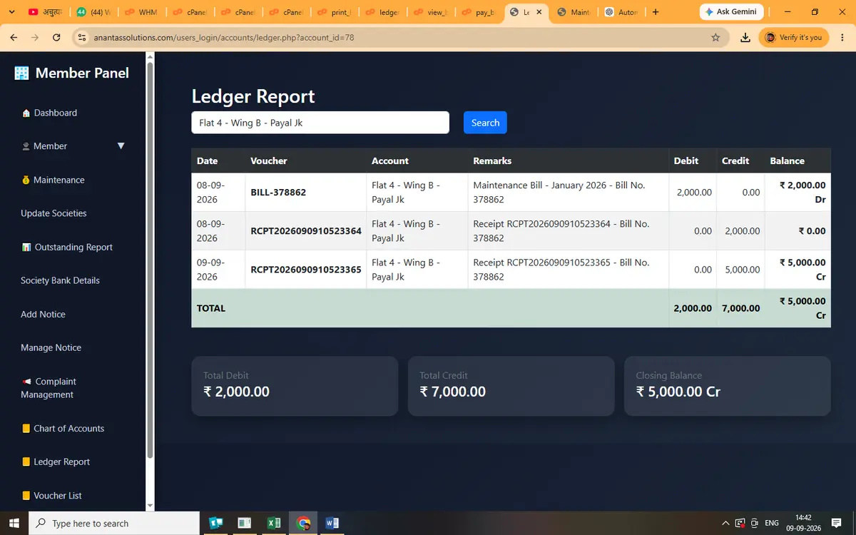Switch to the Maint browser tab
856x535 pixels.
point(575,12)
